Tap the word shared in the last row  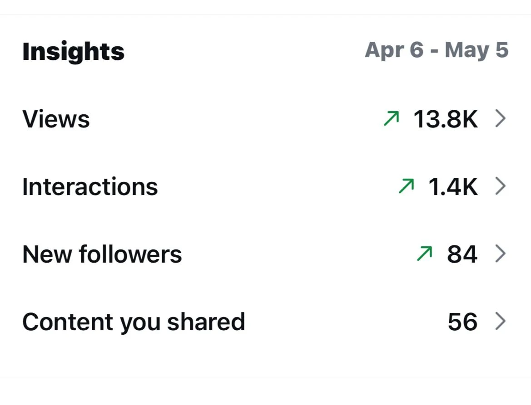pos(206,322)
